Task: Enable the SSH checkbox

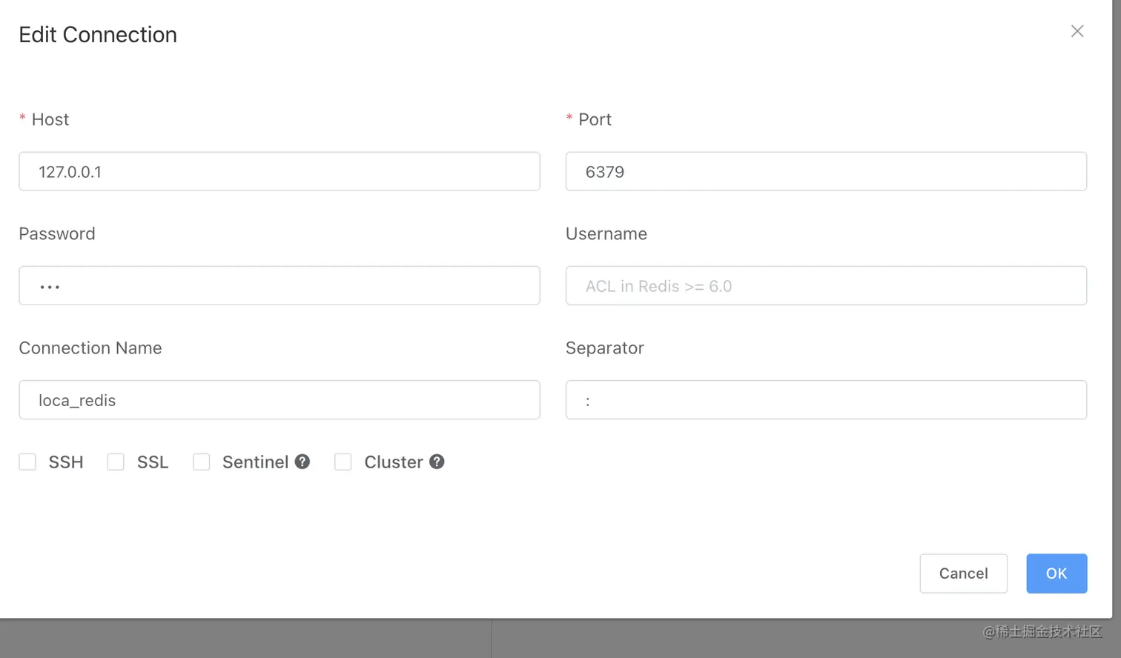Action: (x=27, y=462)
